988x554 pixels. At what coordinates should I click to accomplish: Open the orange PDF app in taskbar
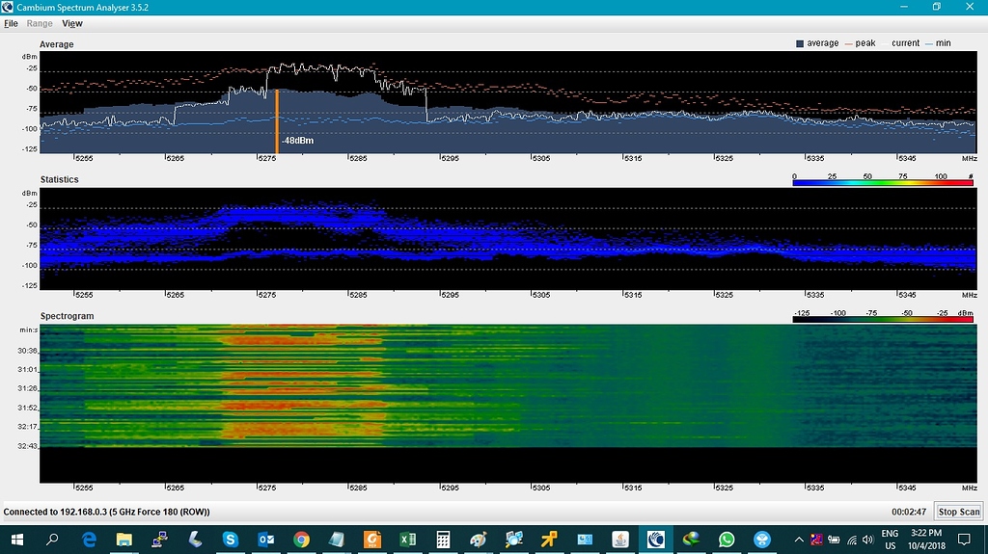coord(372,540)
